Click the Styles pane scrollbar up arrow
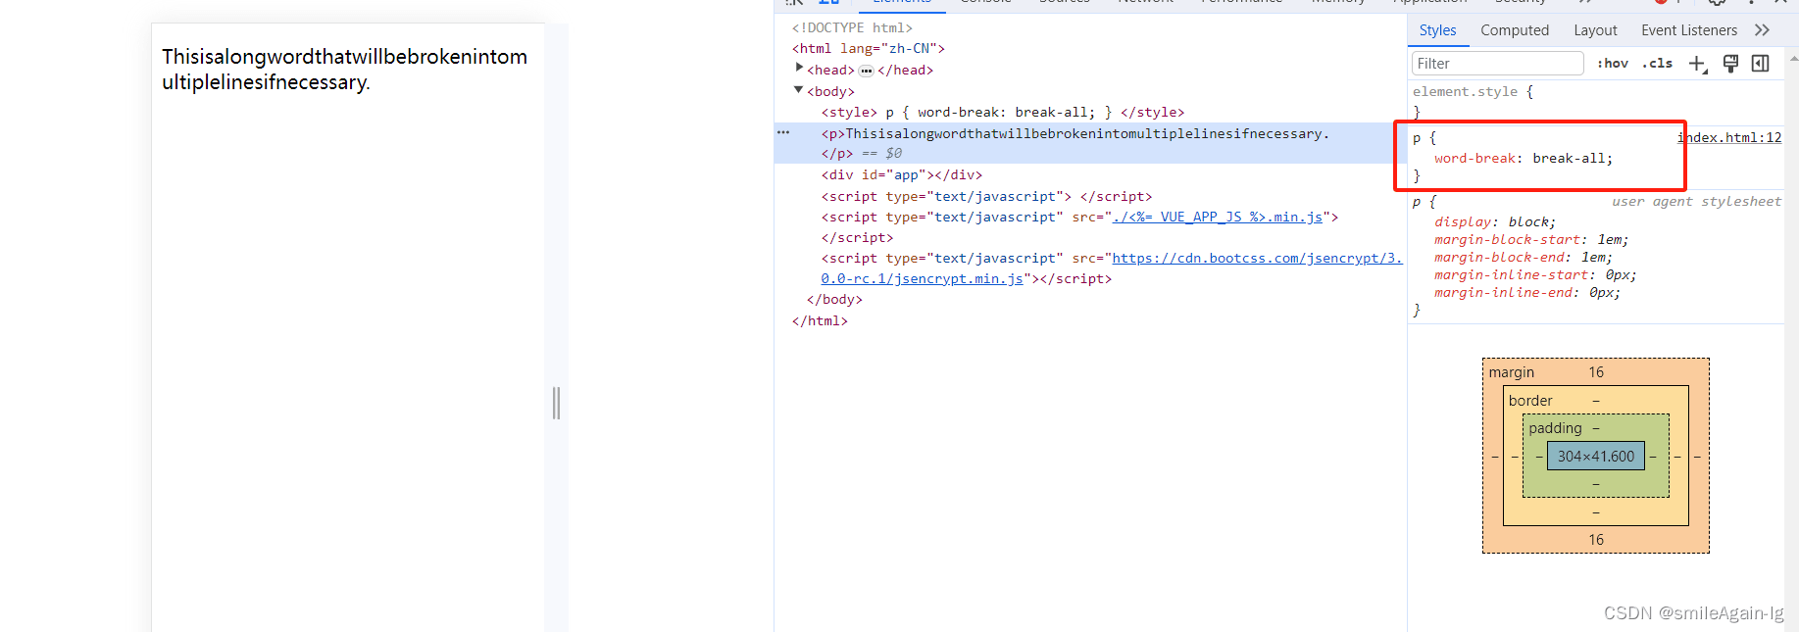Image resolution: width=1799 pixels, height=632 pixels. point(1793,60)
